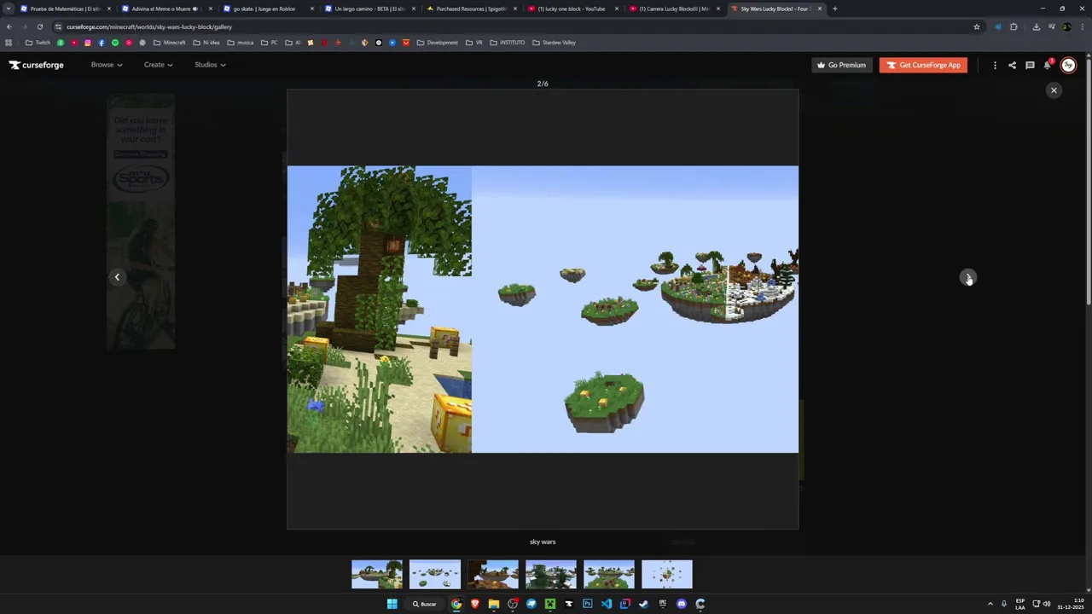Open the fourth gallery thumbnail
Viewport: 1092px width, 614px height.
pos(551,574)
